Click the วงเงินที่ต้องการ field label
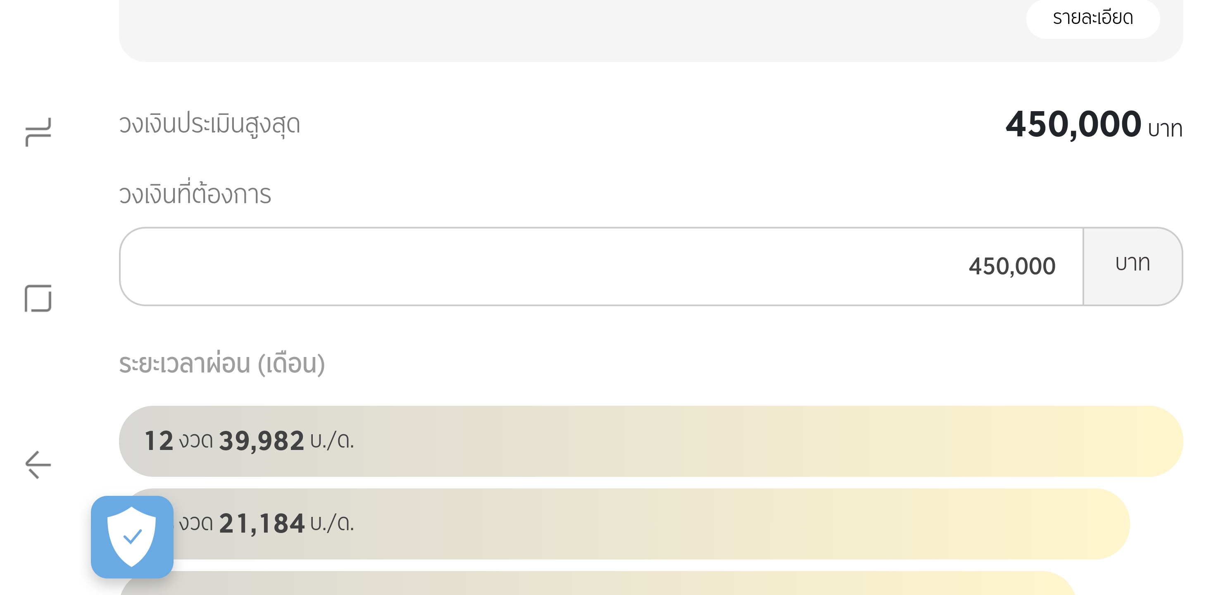1223x595 pixels. coord(195,194)
